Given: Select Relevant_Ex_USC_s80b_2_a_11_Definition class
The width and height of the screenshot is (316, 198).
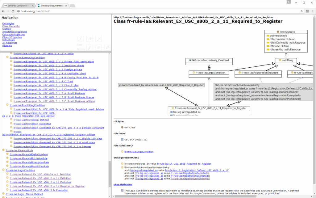Looking at the screenshot, I should (x=40, y=178).
